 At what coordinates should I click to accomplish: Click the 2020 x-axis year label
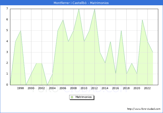click(x=137, y=88)
